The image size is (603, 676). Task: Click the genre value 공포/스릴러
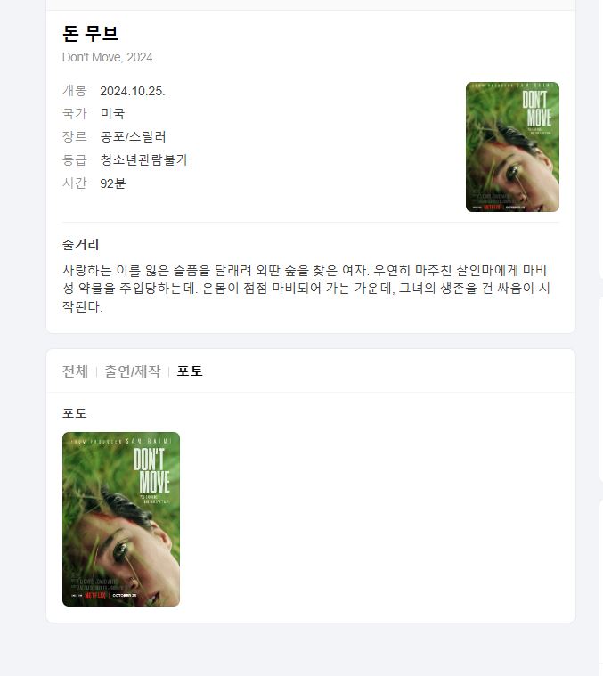(x=134, y=136)
